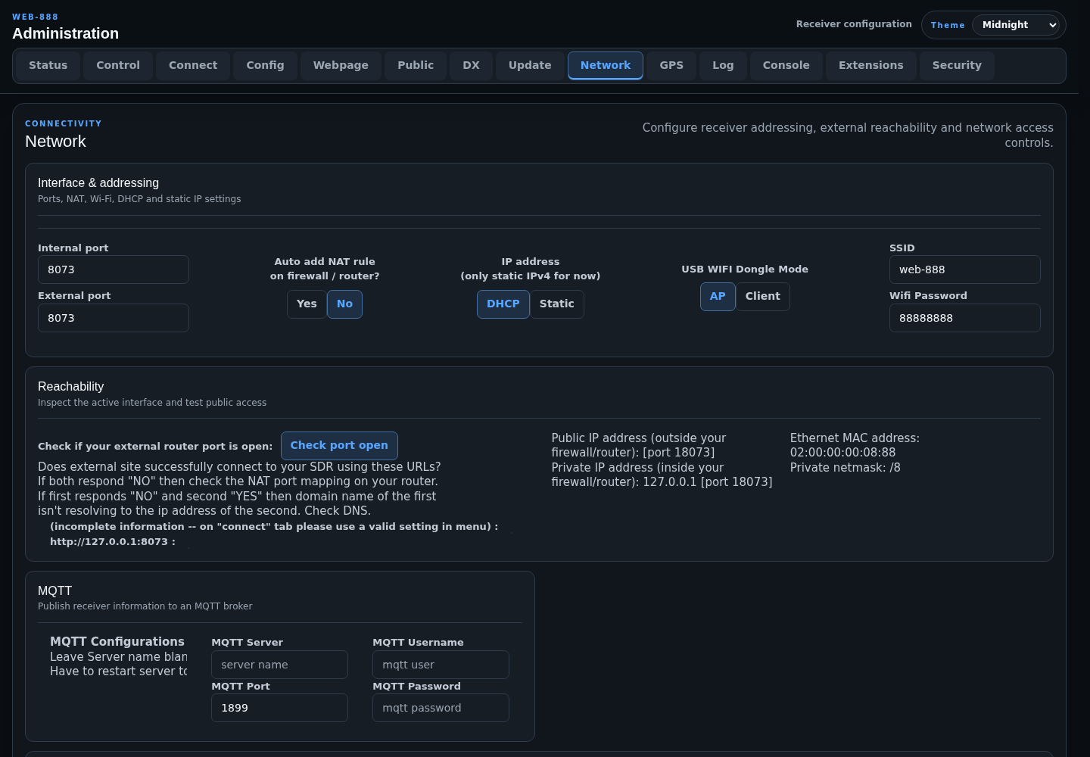Select DHCP for IP address
Viewport: 1090px width, 757px height.
point(503,304)
